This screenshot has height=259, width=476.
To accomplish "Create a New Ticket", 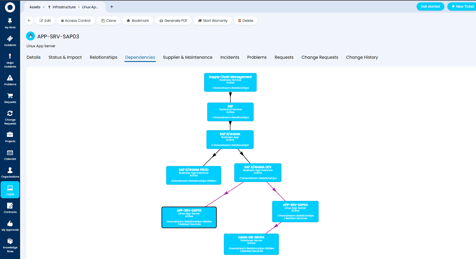I will [462, 6].
